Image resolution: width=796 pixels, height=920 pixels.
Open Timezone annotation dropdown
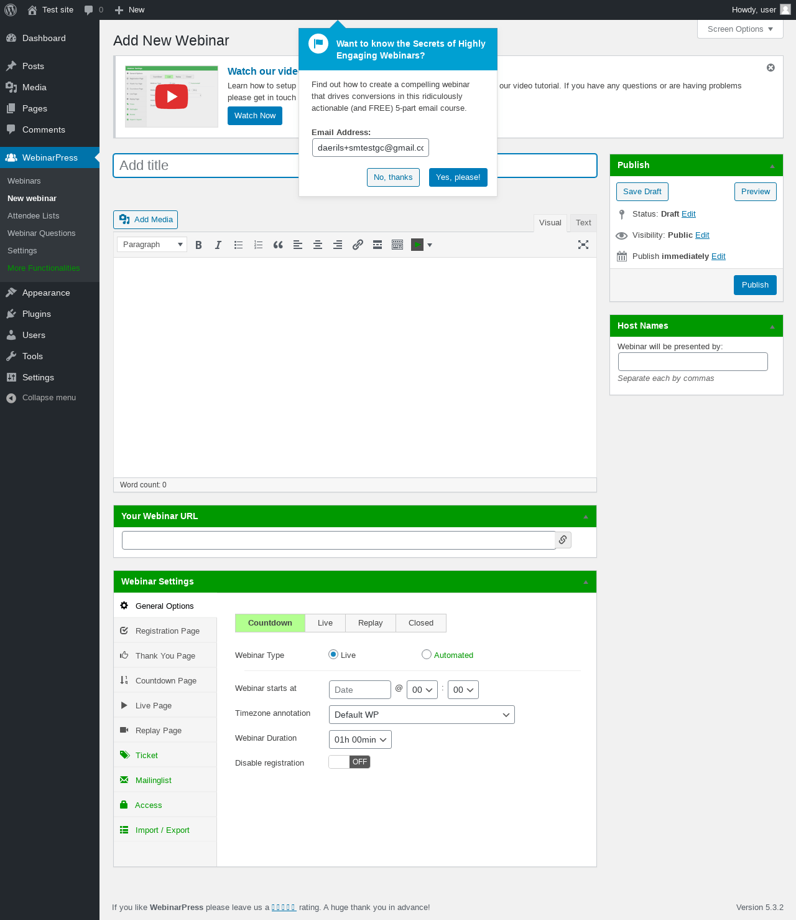tap(422, 715)
